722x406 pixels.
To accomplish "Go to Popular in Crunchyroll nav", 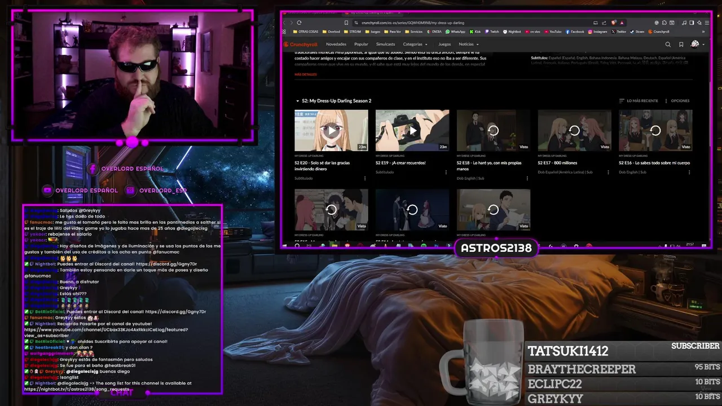I will (x=361, y=44).
